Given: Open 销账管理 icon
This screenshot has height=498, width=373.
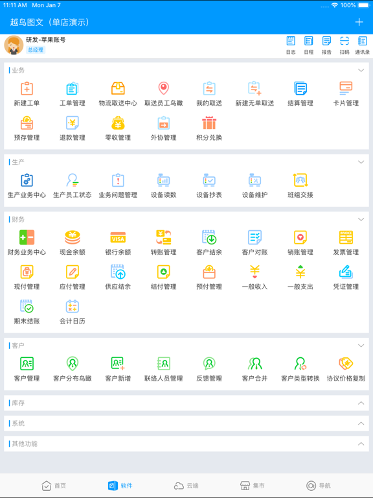Looking at the screenshot, I should [x=300, y=237].
